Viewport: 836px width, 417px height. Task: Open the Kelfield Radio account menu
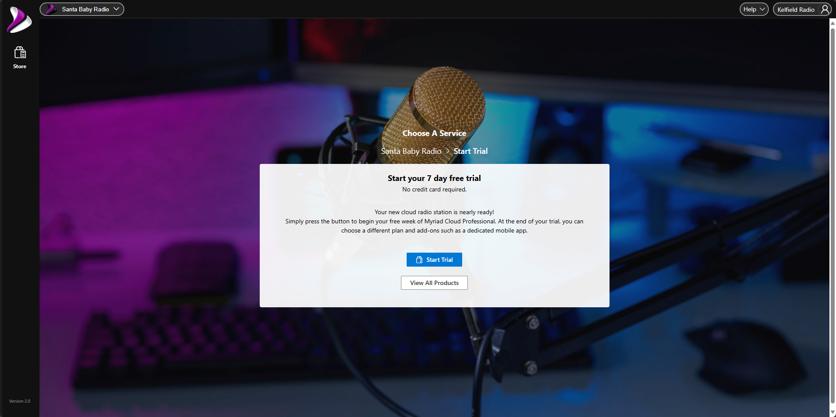pyautogui.click(x=802, y=9)
